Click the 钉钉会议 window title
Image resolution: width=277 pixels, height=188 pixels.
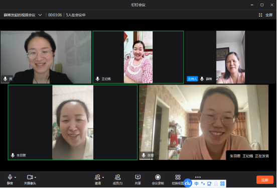coord(138,5)
